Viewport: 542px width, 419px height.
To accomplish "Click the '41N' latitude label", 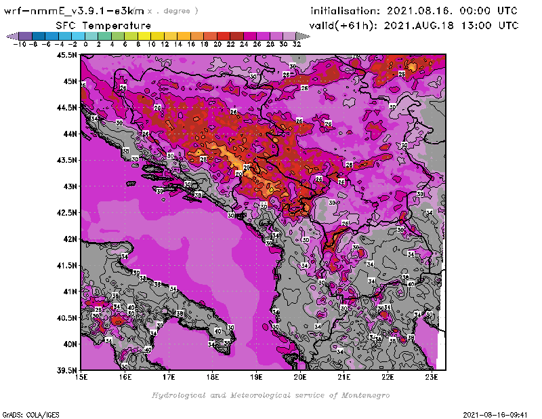I will (x=70, y=292).
